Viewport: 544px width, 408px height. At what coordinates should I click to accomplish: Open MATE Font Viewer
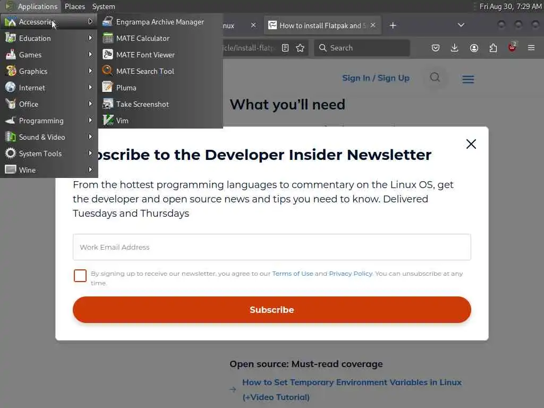tap(160, 55)
